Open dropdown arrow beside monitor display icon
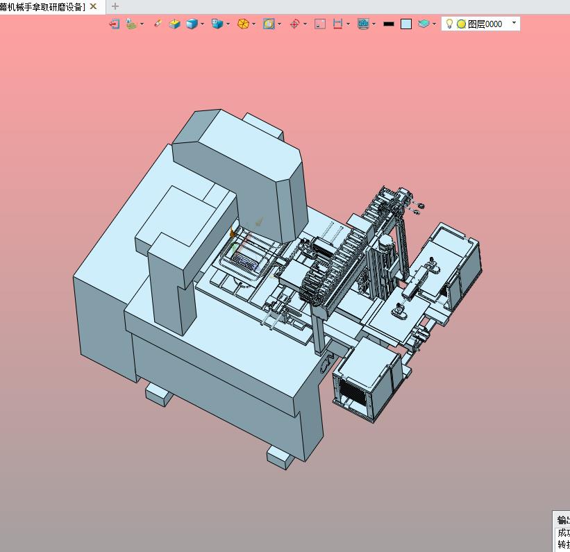The image size is (570, 552). coord(374,24)
